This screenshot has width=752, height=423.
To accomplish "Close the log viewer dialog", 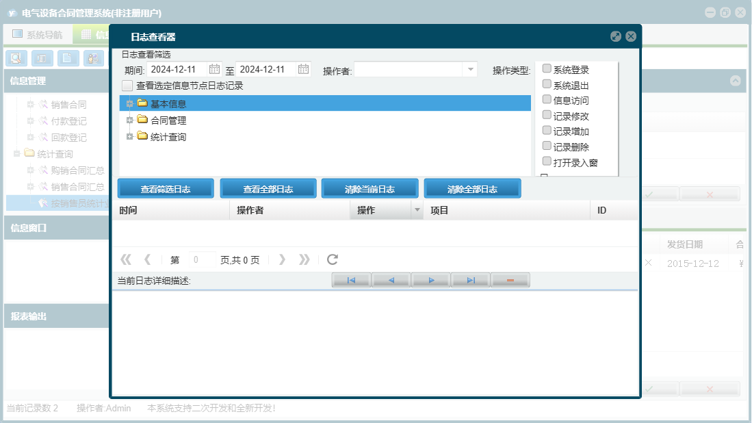I will tap(631, 36).
